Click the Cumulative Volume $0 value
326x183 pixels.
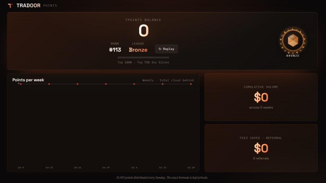pos(261,97)
